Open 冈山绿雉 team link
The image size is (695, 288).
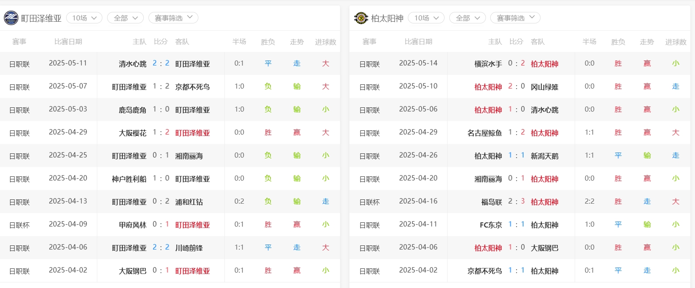click(x=544, y=87)
